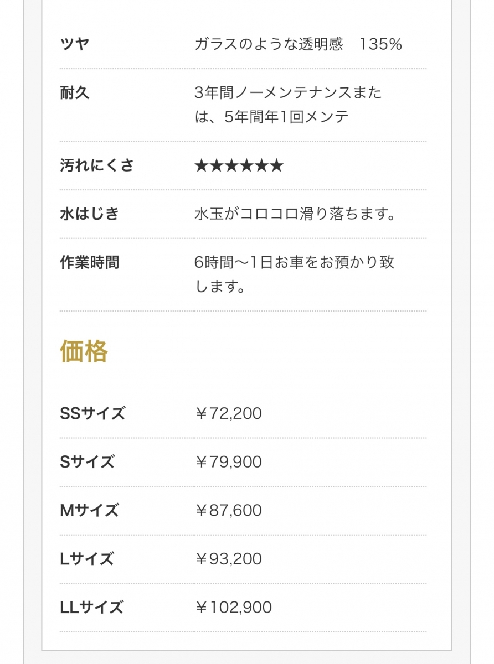Select the 耐久 row label
The height and width of the screenshot is (664, 494).
pos(75,92)
